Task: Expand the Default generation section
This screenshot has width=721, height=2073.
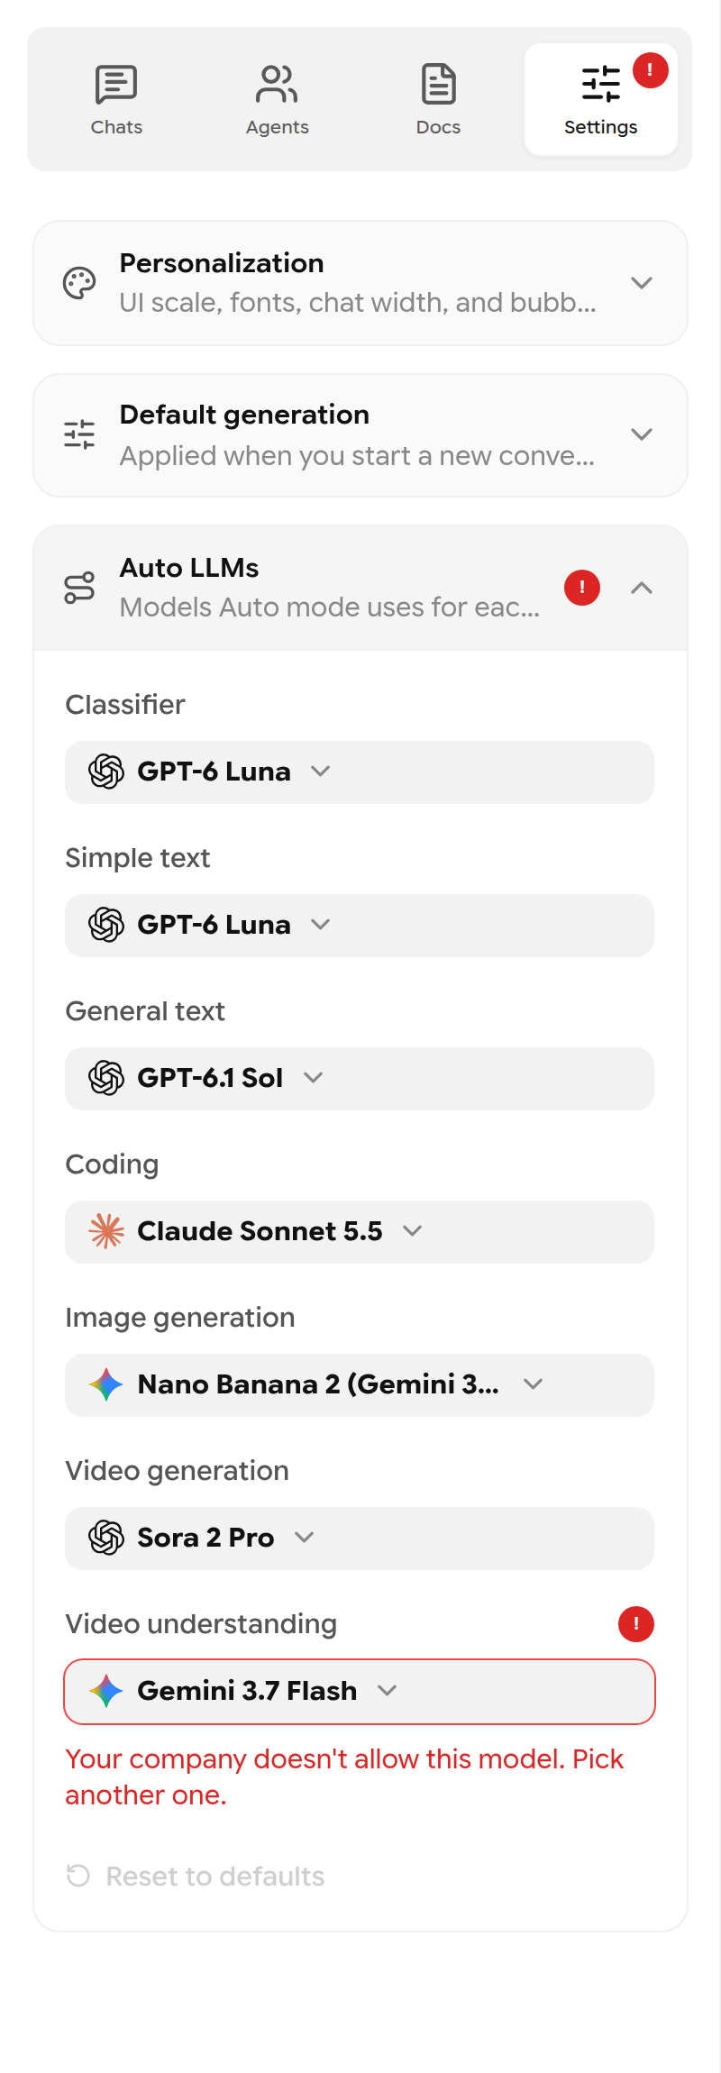Action: [x=360, y=435]
